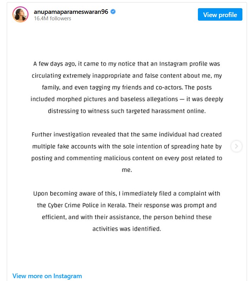Click the 16.4M followers text
Viewport: 252px width, 281px height.
[52, 18]
